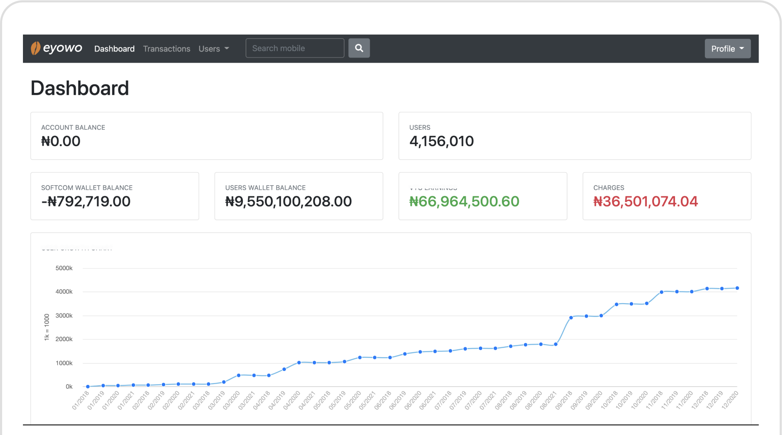Select the ACCOUNT BALANCE label

pos(73,128)
